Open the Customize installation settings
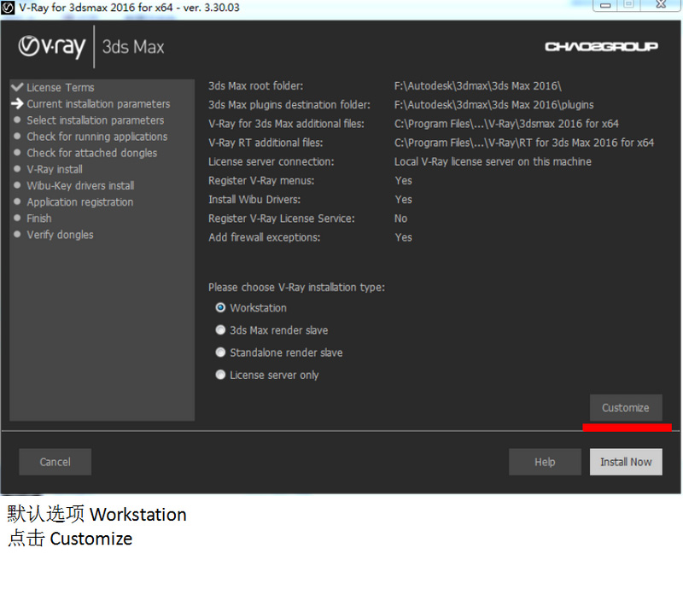 [x=626, y=408]
